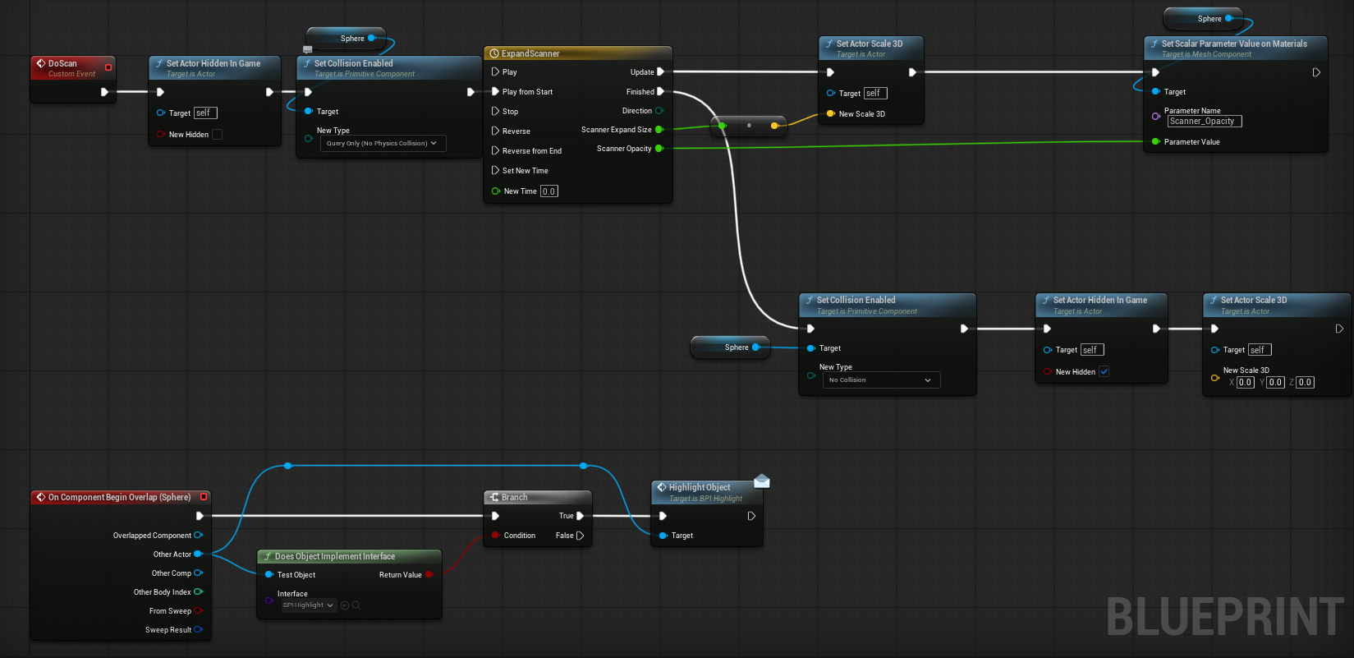The height and width of the screenshot is (658, 1354).
Task: Click the New Time value field on ExpandScanner
Action: (548, 191)
